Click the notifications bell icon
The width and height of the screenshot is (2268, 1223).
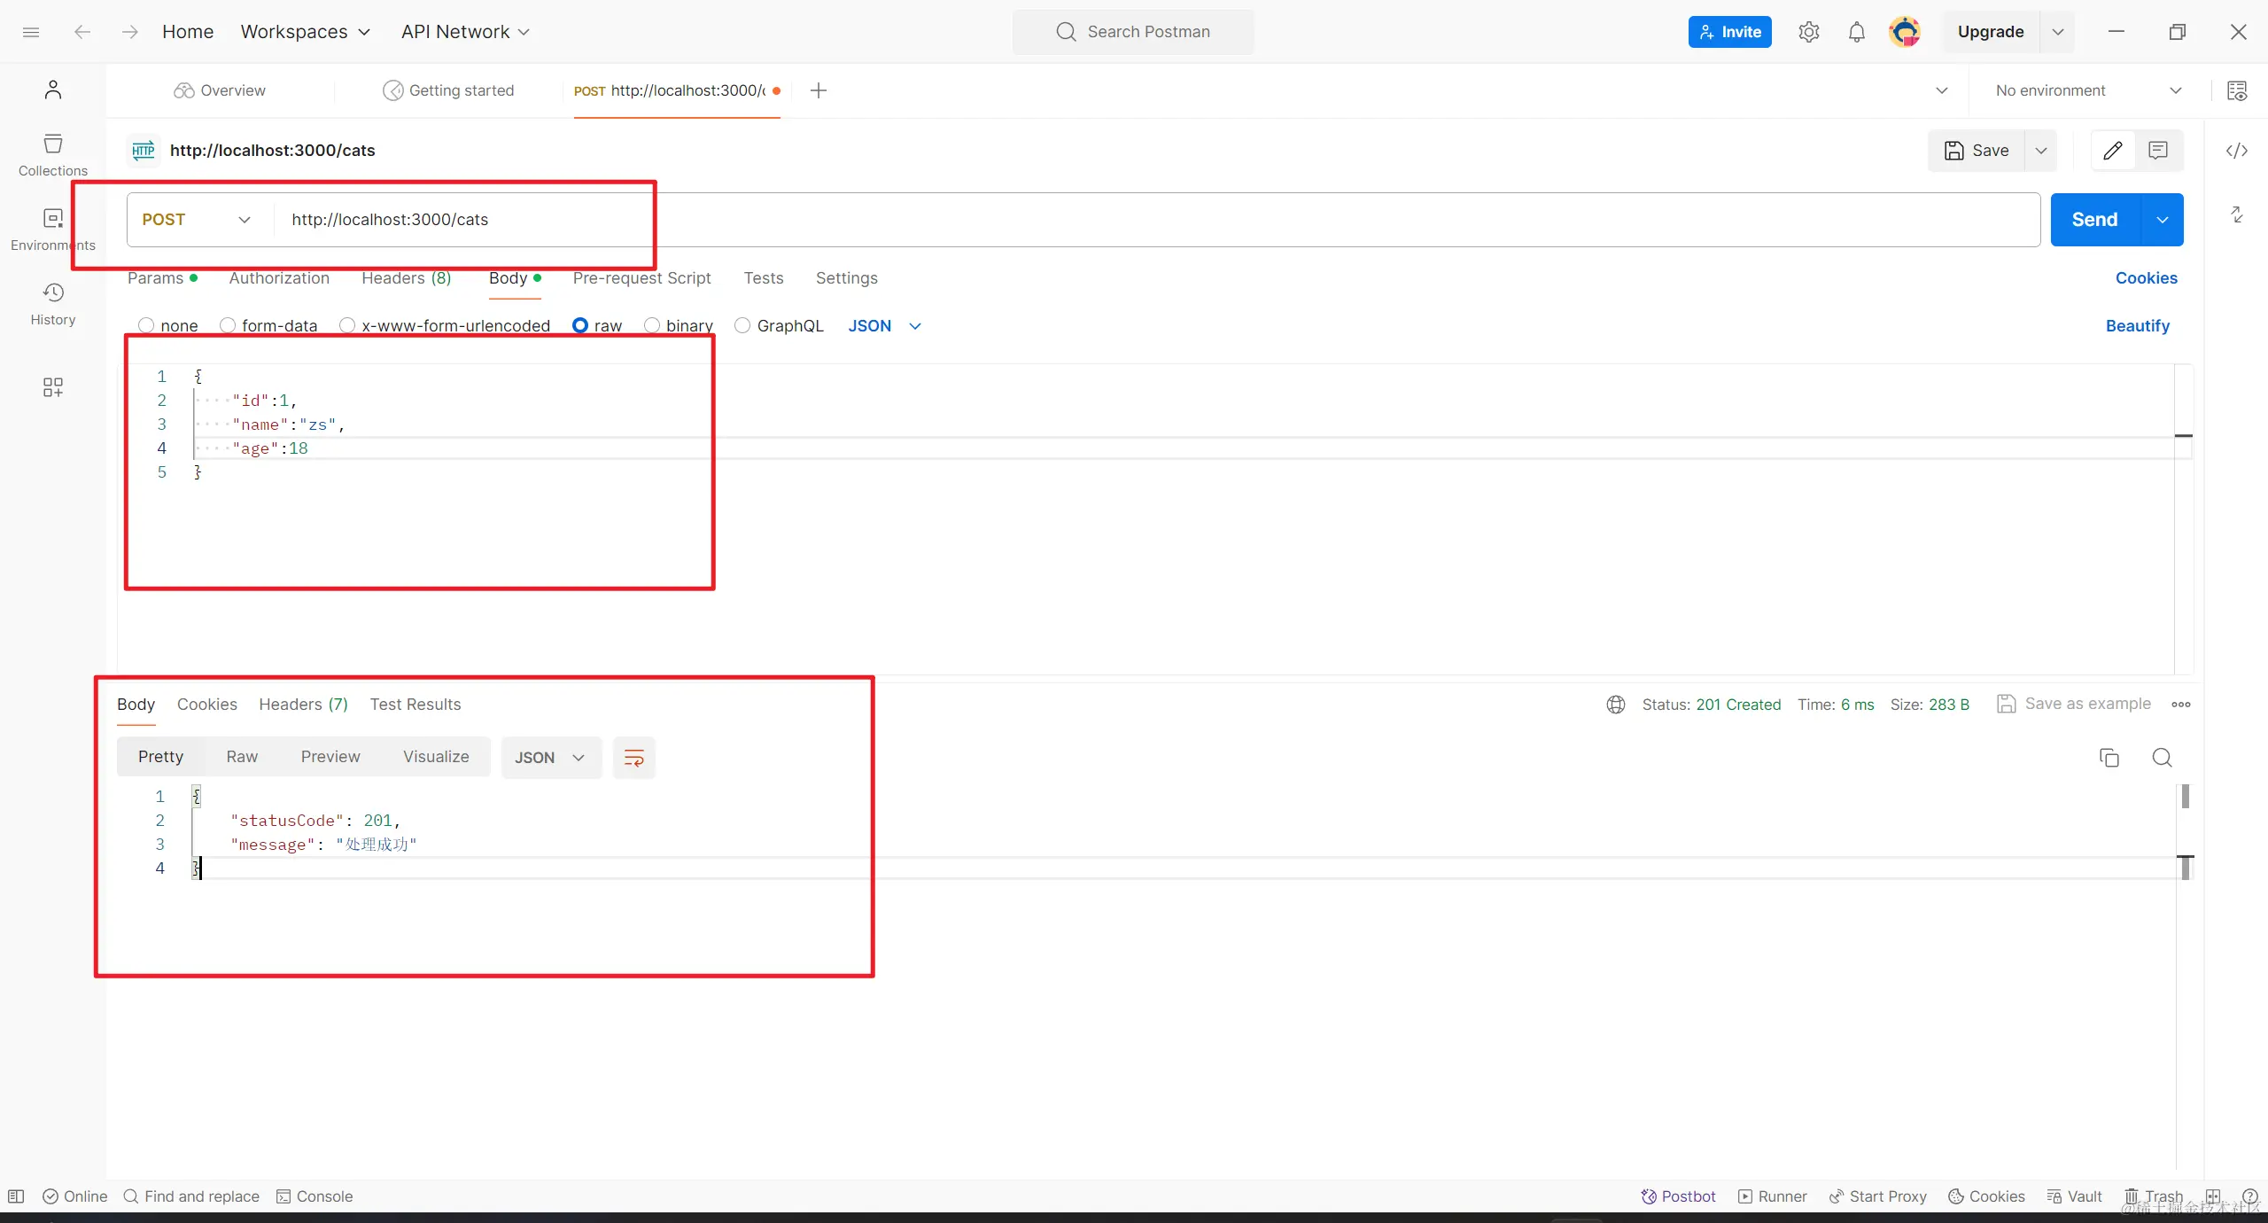pyautogui.click(x=1856, y=32)
